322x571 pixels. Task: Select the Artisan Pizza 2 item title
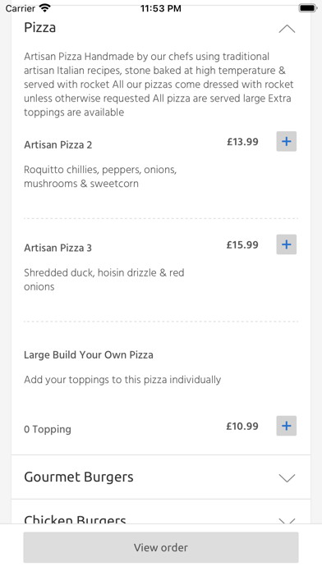[x=58, y=145]
